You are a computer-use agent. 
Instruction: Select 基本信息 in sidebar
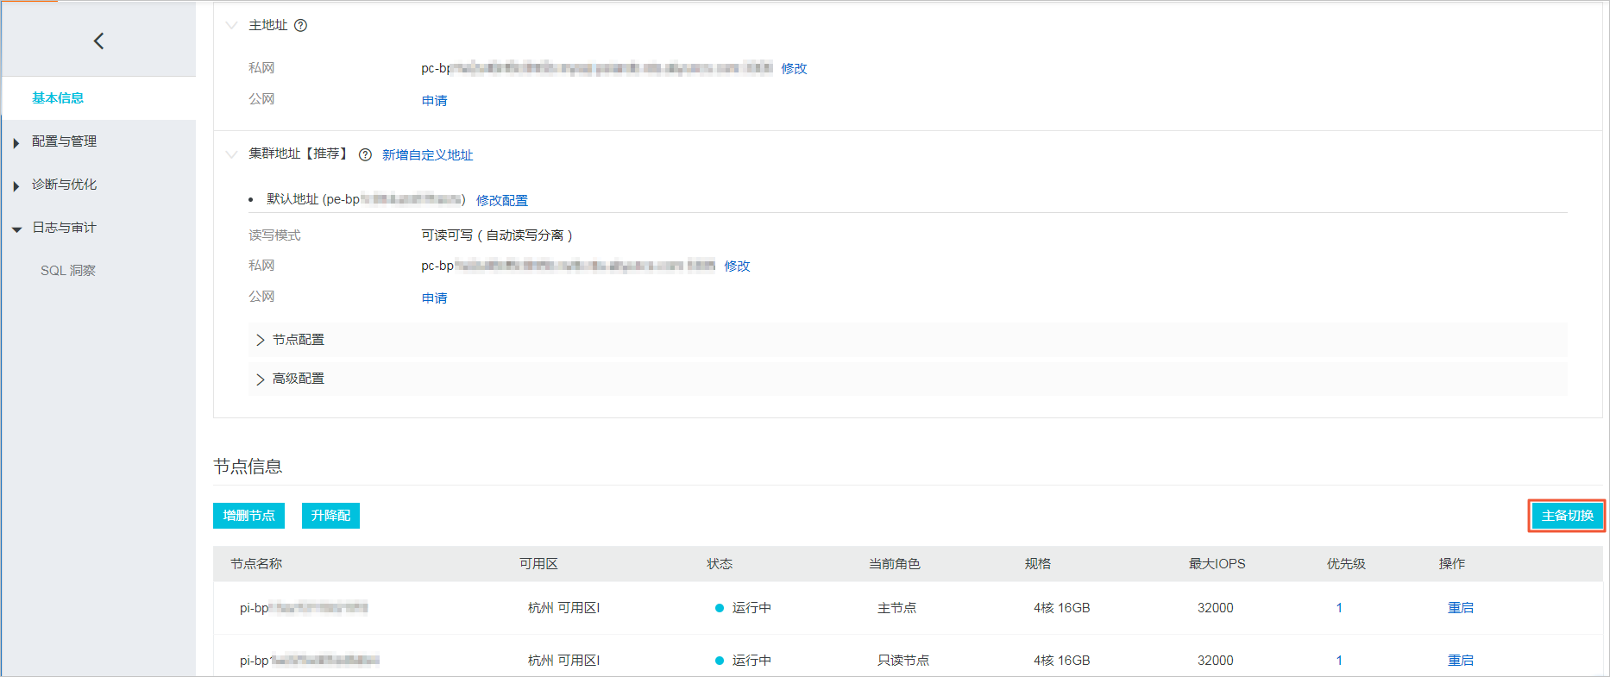58,98
